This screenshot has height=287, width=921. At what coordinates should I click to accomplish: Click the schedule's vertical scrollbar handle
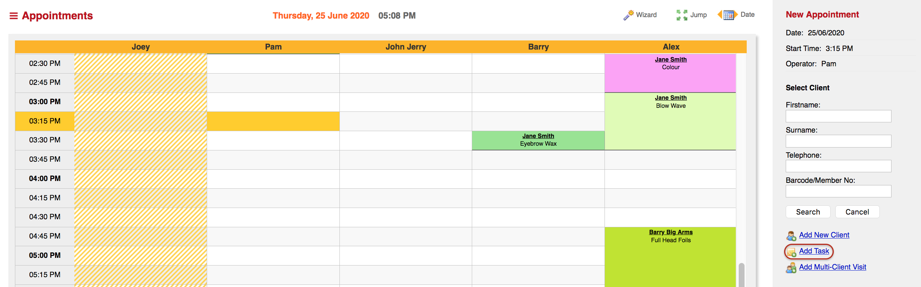pos(741,275)
